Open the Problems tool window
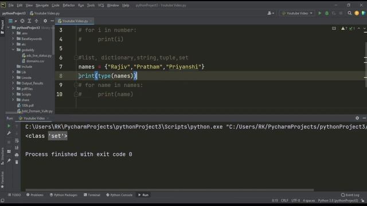 click(x=35, y=195)
